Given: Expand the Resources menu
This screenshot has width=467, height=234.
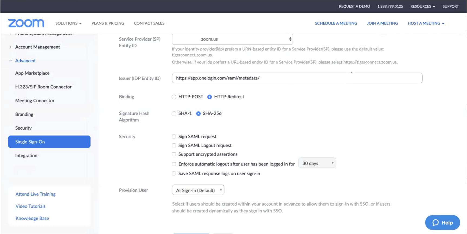Looking at the screenshot, I should point(423,6).
